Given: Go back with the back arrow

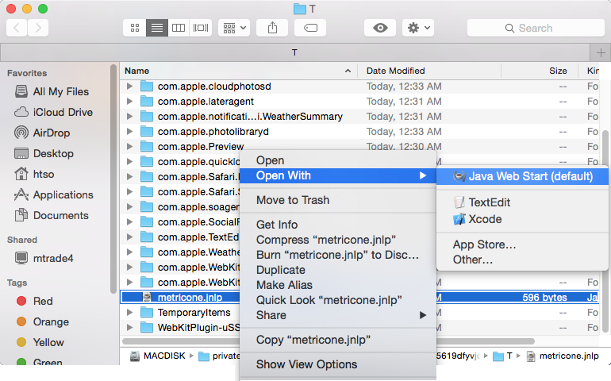Looking at the screenshot, I should (x=17, y=28).
